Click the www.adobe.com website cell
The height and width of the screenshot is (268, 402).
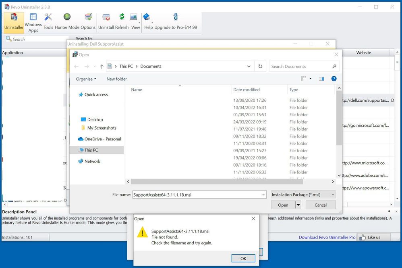click(365, 176)
